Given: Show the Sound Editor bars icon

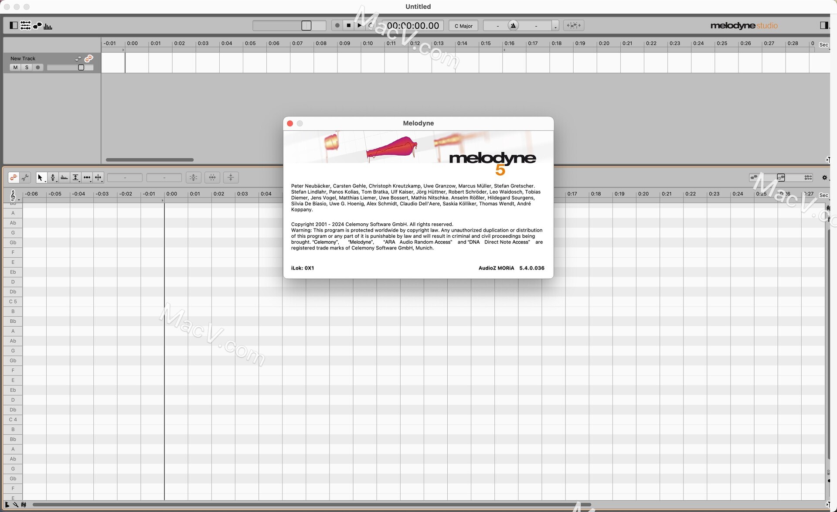Looking at the screenshot, I should point(48,26).
